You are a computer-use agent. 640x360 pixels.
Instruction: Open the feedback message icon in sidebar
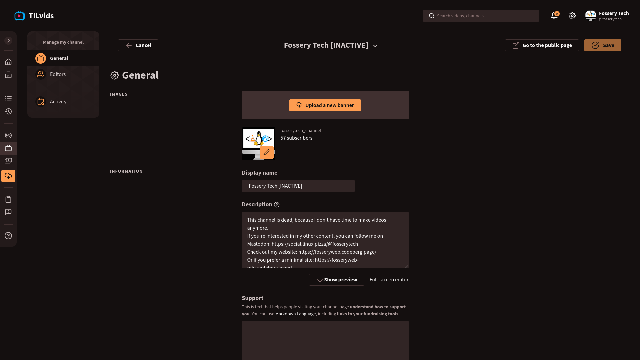[x=8, y=212]
